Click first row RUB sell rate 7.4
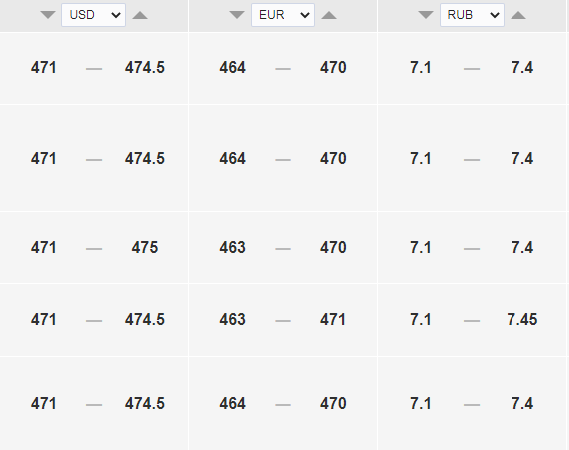569x450 pixels. [x=522, y=67]
